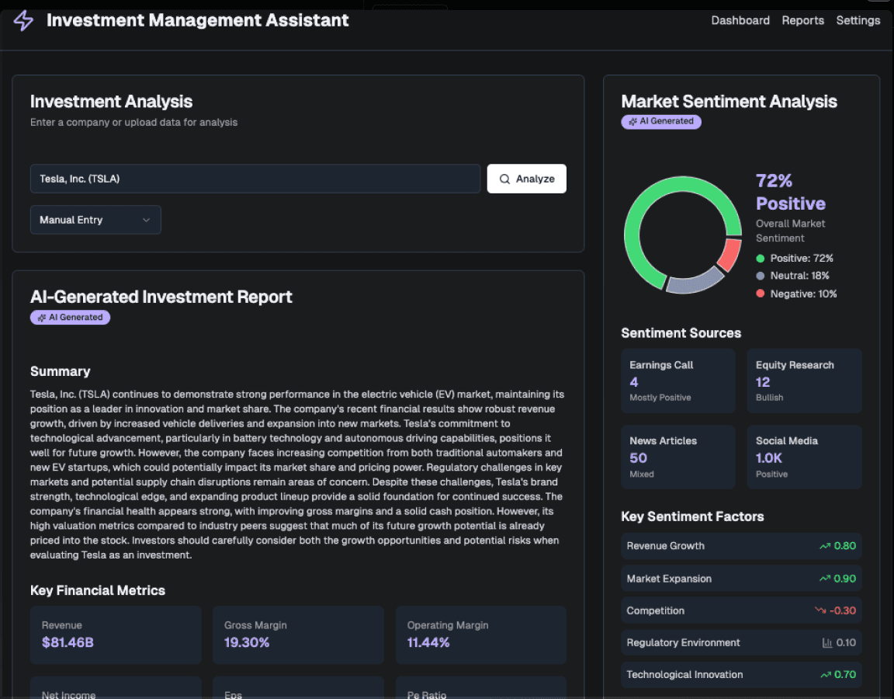
Task: Go to Dashboard in the top navigation
Action: 740,20
